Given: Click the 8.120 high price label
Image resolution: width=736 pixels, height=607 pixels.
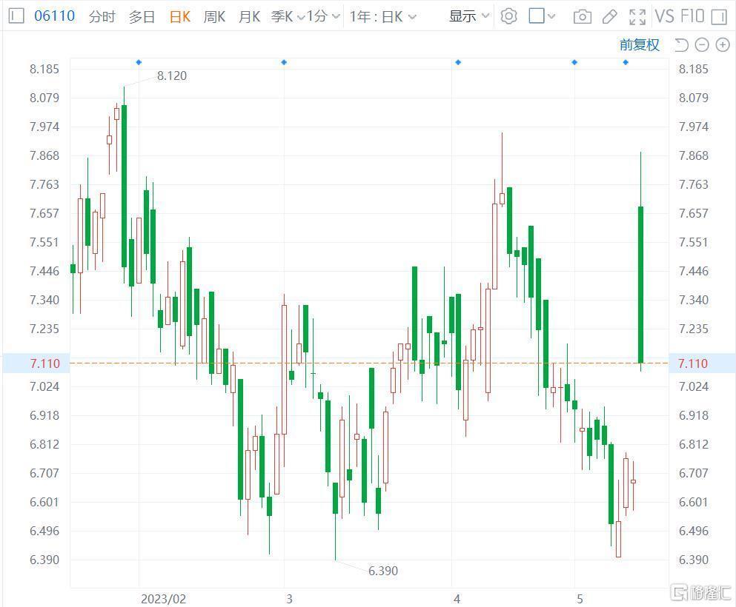Looking at the screenshot, I should 172,76.
